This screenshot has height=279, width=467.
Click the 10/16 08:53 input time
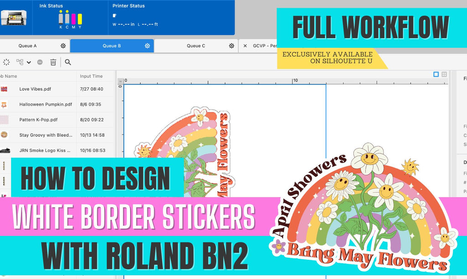(x=93, y=150)
